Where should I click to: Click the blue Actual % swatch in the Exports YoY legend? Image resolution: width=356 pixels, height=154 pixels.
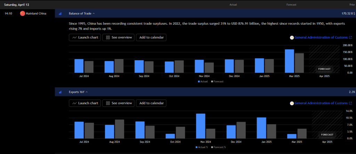197,147
